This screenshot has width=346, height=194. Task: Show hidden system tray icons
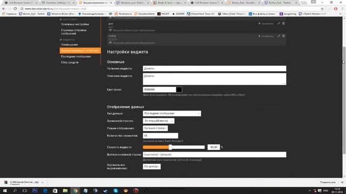310,191
